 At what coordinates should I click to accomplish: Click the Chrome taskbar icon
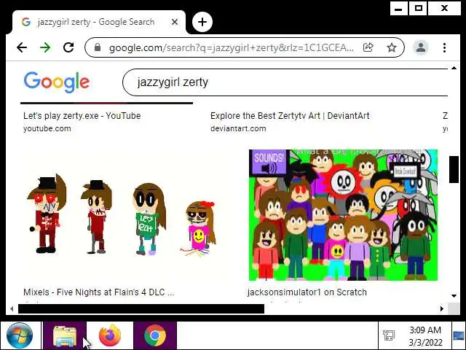pyautogui.click(x=155, y=336)
